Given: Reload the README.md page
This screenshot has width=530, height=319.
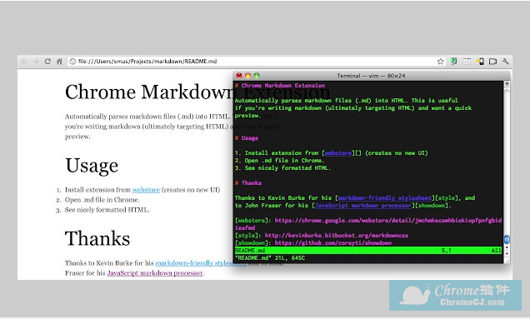Looking at the screenshot, I should click(47, 62).
